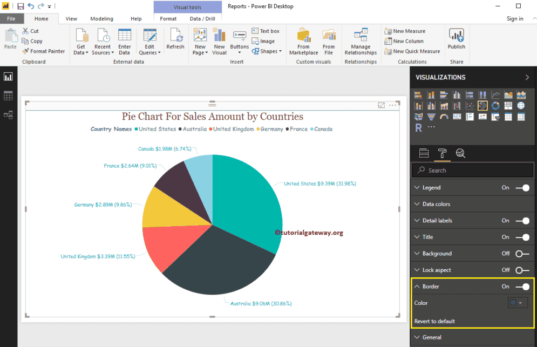Switch to the View ribbon tab

(71, 19)
